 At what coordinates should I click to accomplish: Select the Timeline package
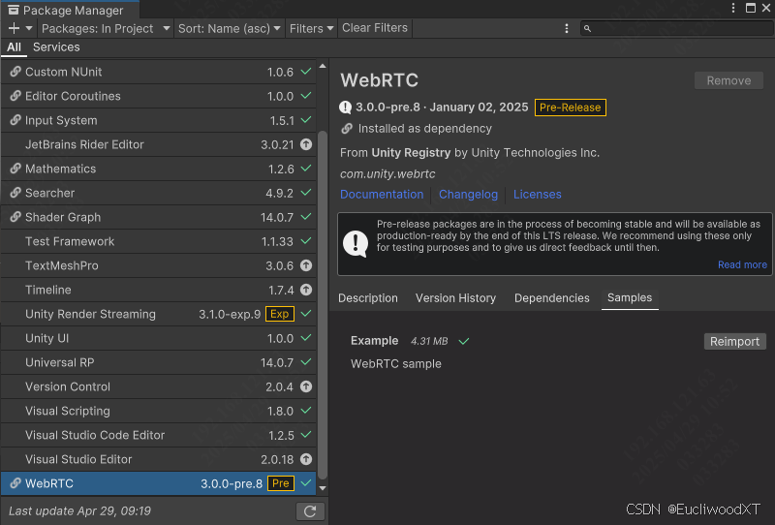tap(159, 290)
